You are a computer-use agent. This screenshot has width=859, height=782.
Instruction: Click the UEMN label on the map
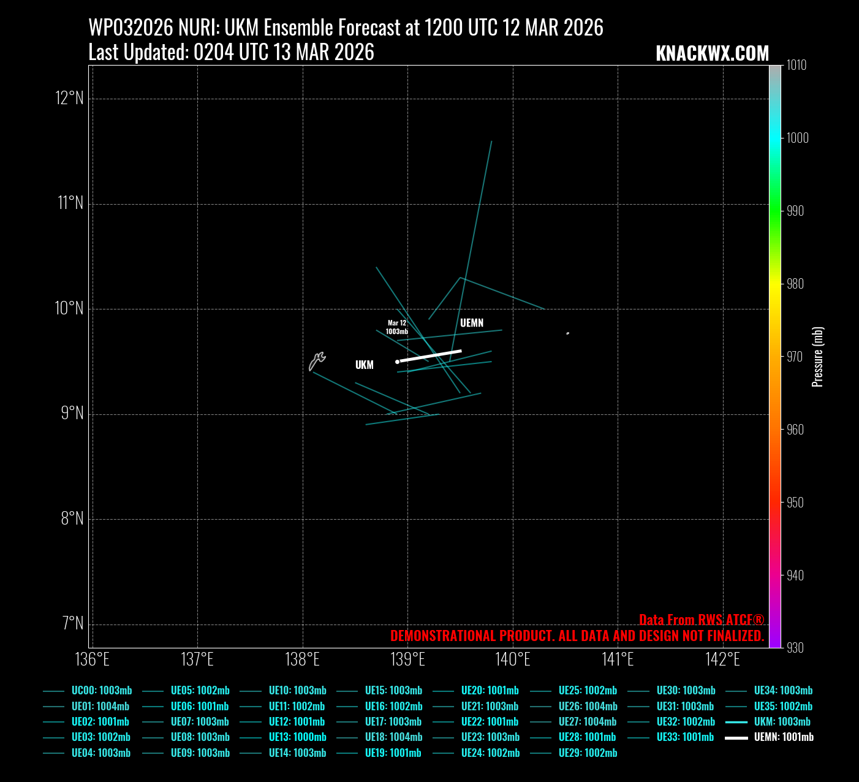coord(471,323)
